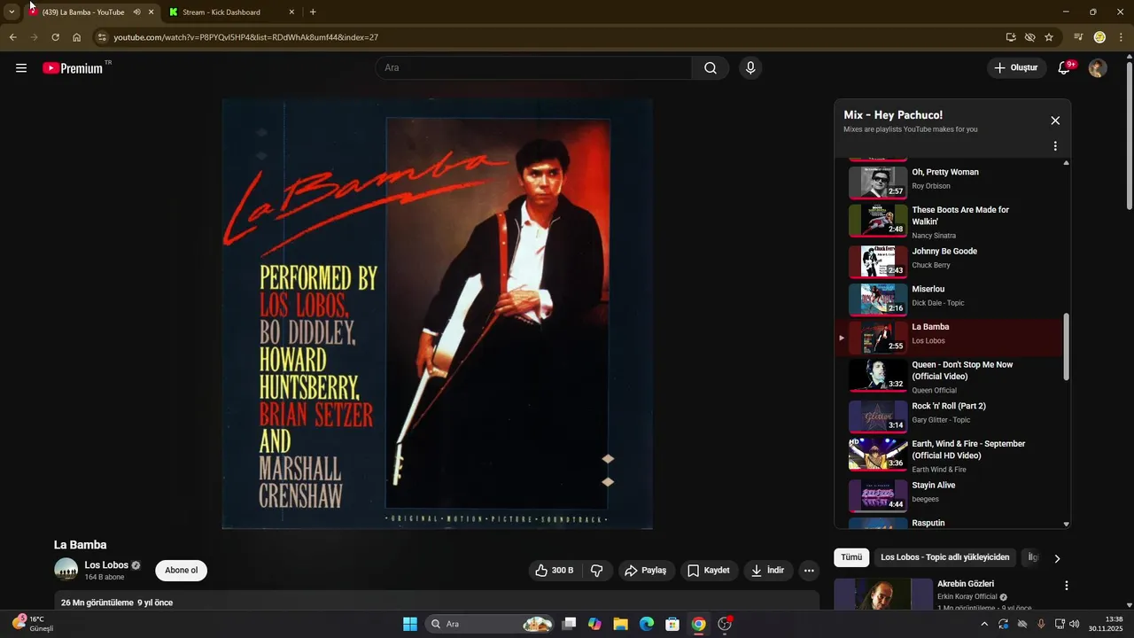Click the browser address bar URL
This screenshot has width=1134, height=638.
click(245, 37)
